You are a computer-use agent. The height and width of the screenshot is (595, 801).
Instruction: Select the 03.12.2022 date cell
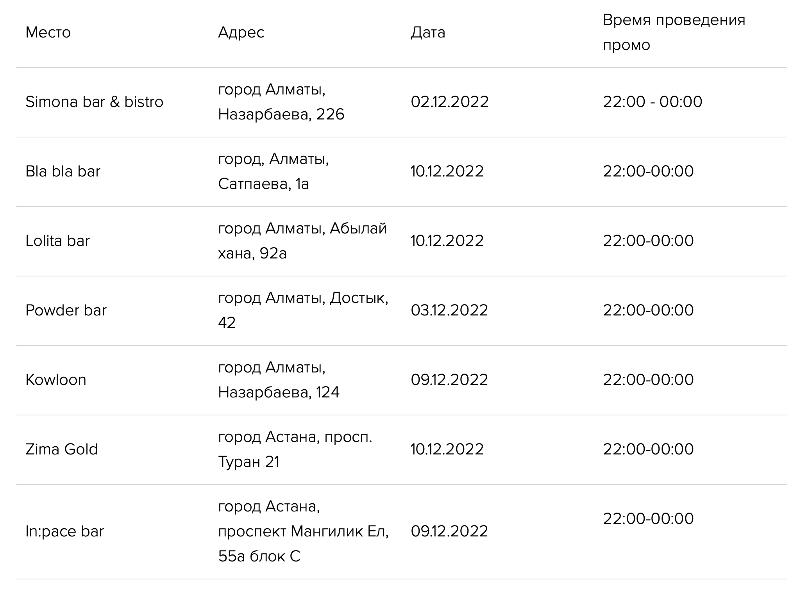coord(449,310)
